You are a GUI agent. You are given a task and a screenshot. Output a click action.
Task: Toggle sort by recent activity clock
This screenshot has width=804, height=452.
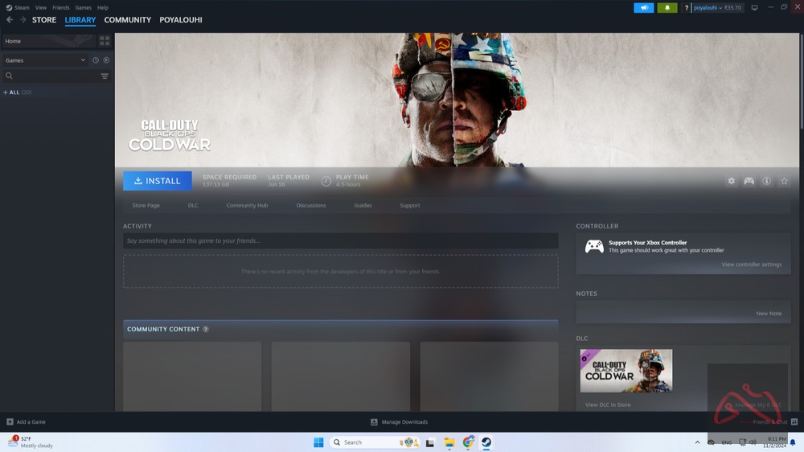point(95,60)
